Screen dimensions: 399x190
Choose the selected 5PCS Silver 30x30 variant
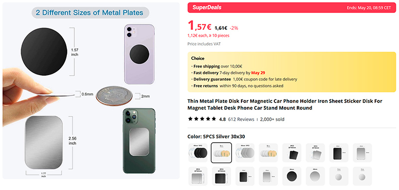click(x=221, y=153)
